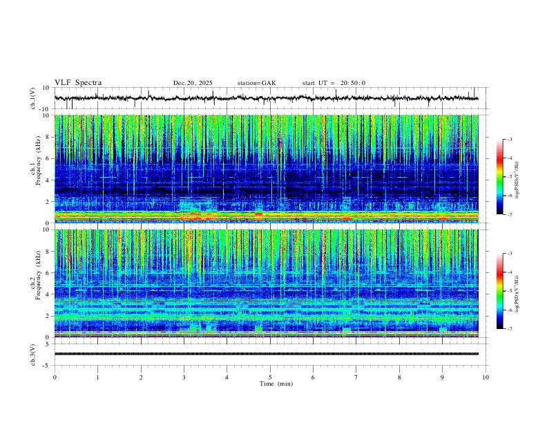
Task: Click the 'ch.1(V)' waveform axis label
Action: [33, 98]
